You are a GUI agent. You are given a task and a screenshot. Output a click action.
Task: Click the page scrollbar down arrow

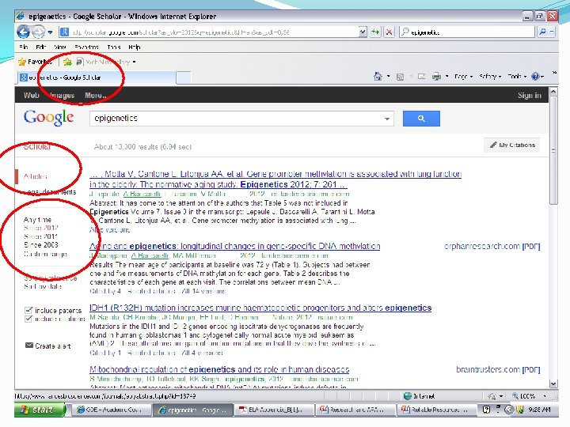click(x=553, y=384)
